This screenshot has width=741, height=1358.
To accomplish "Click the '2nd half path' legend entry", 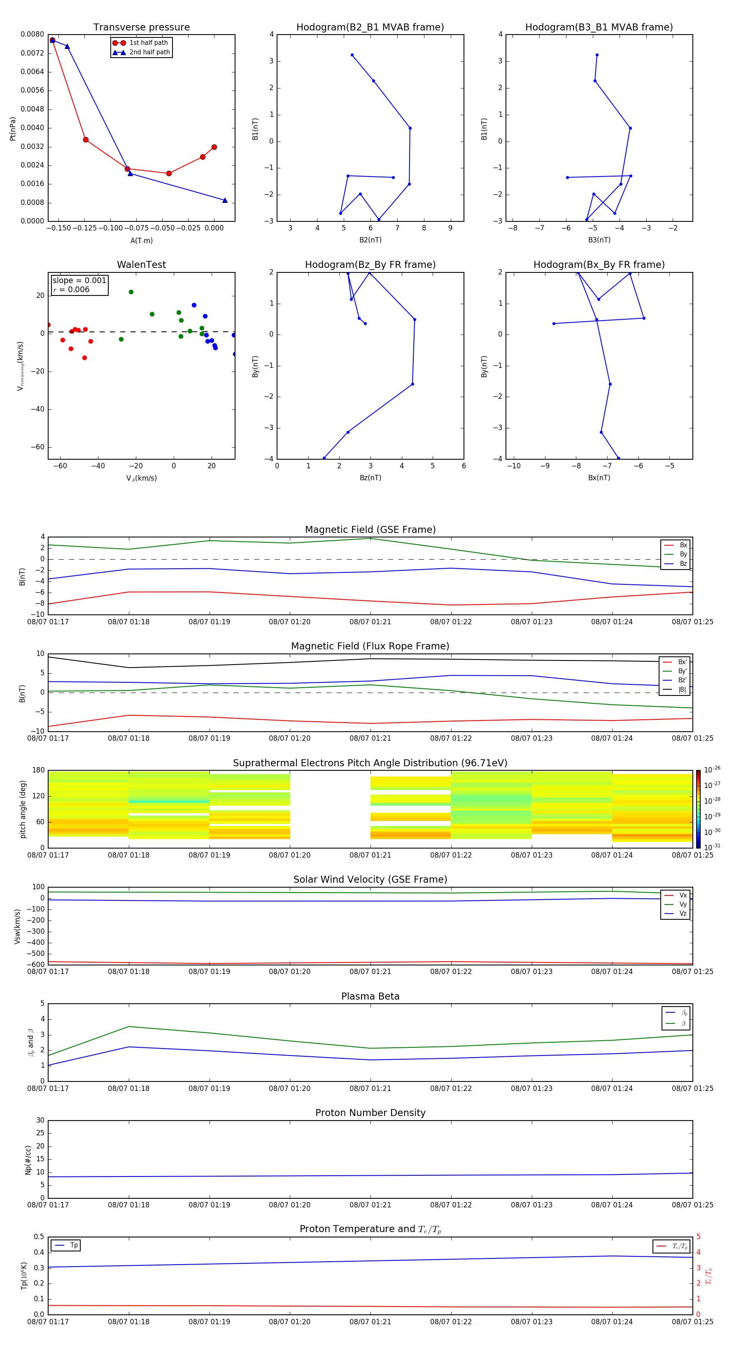I will 141,52.
